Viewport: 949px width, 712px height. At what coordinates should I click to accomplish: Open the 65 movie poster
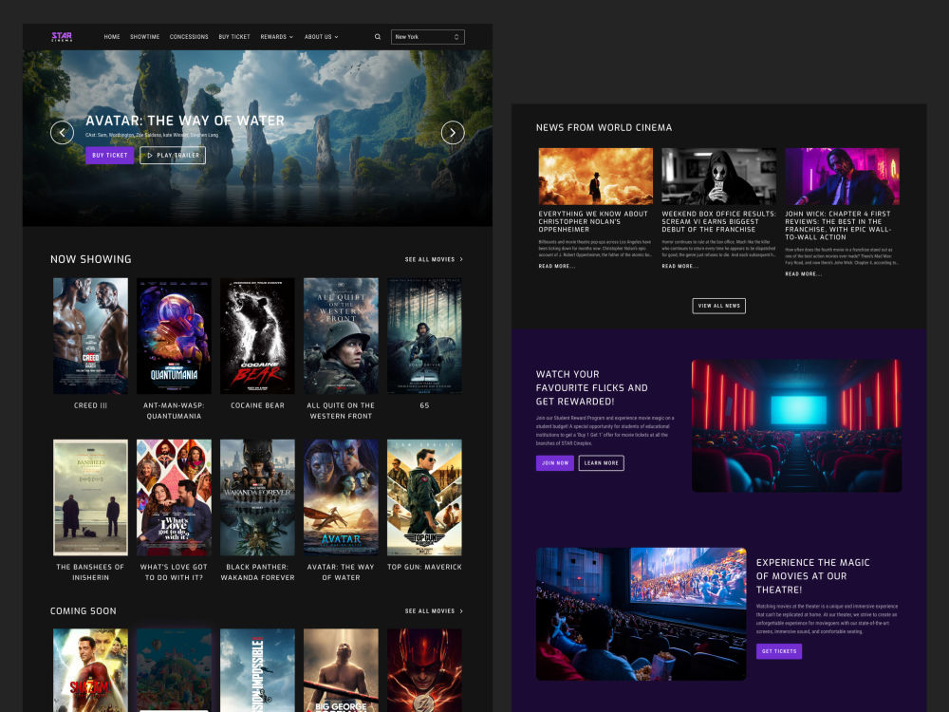[424, 336]
